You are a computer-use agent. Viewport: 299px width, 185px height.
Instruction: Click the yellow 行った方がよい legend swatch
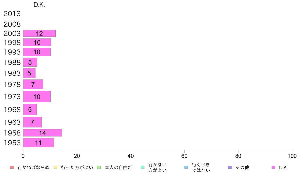pos(55,167)
